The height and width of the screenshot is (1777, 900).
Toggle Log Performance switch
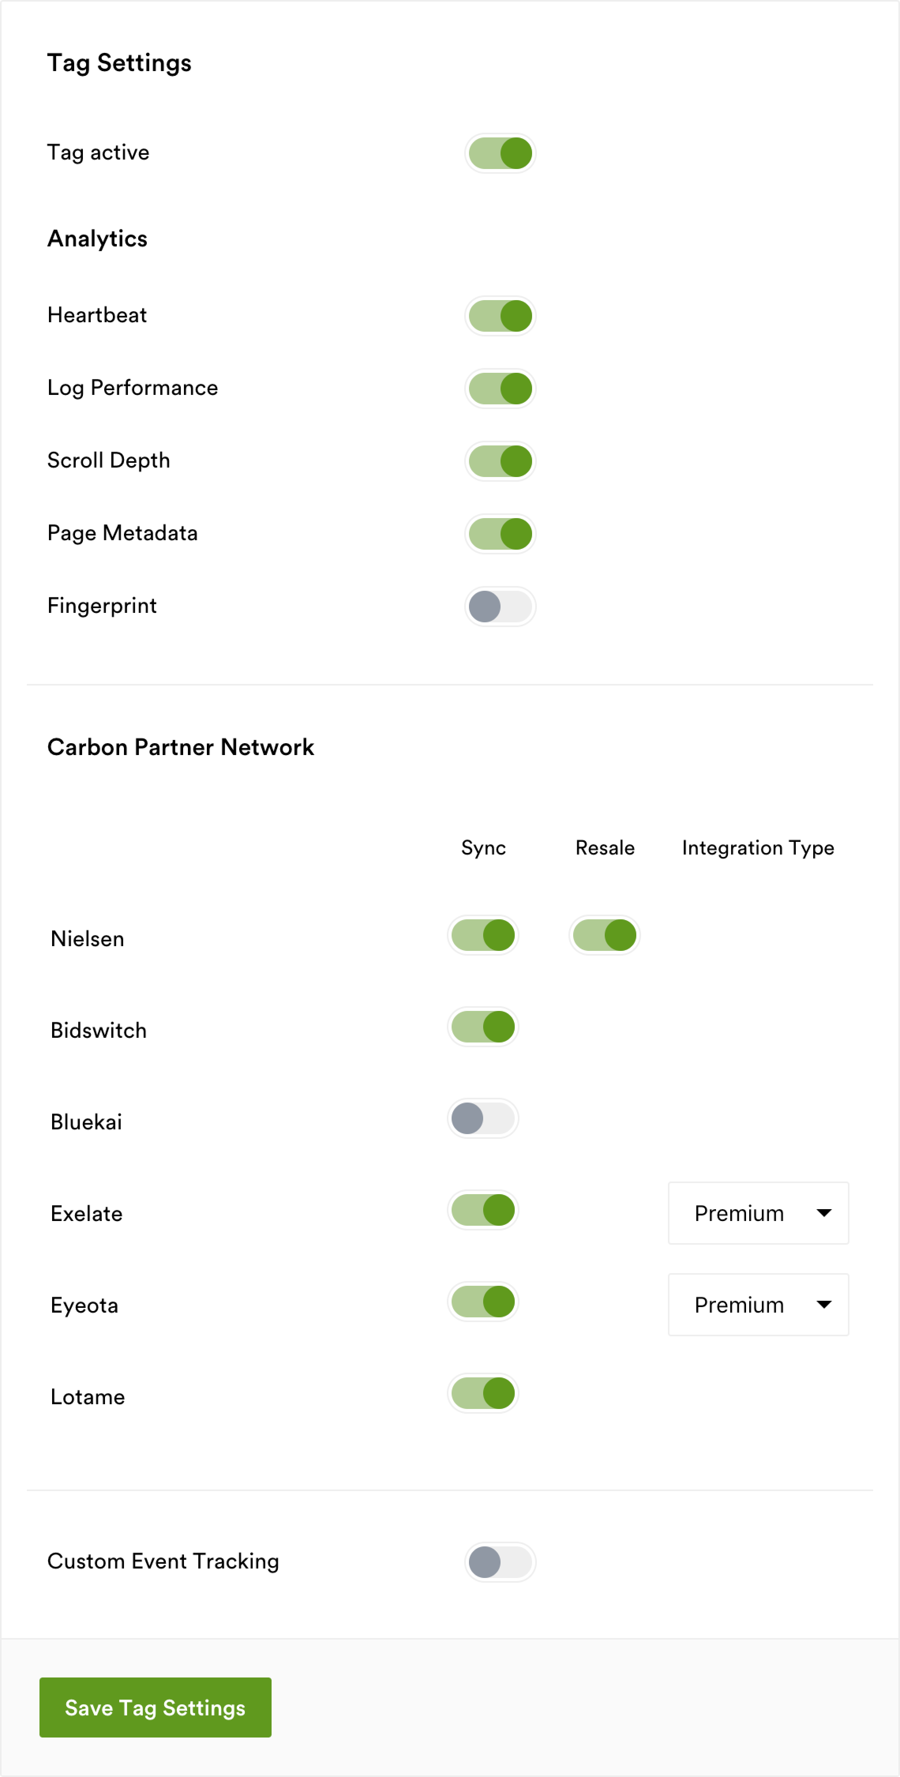click(500, 389)
